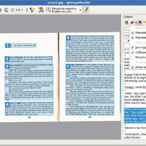Select the region badge numbered 4

7,104
